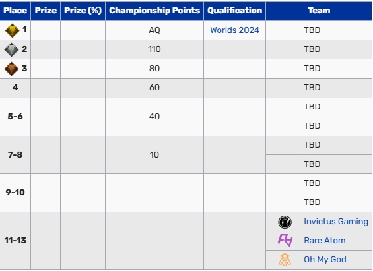373x271 pixels.
Task: Open the Oh My God team link
Action: [x=325, y=260]
